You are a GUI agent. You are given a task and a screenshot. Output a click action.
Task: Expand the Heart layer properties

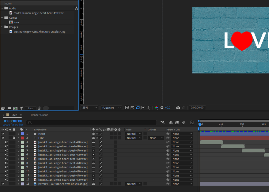[19, 134]
